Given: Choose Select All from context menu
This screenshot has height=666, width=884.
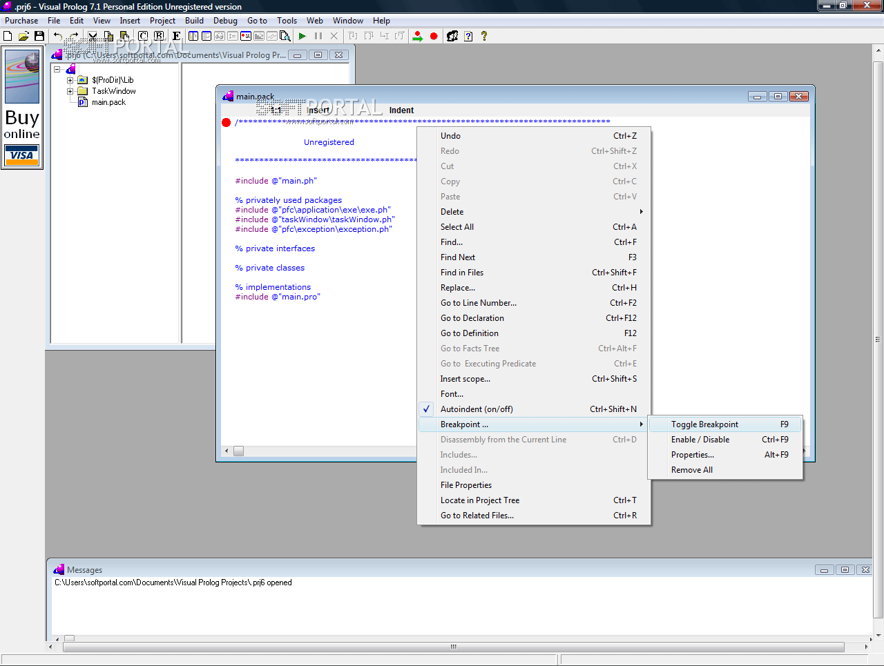Looking at the screenshot, I should pyautogui.click(x=535, y=227).
